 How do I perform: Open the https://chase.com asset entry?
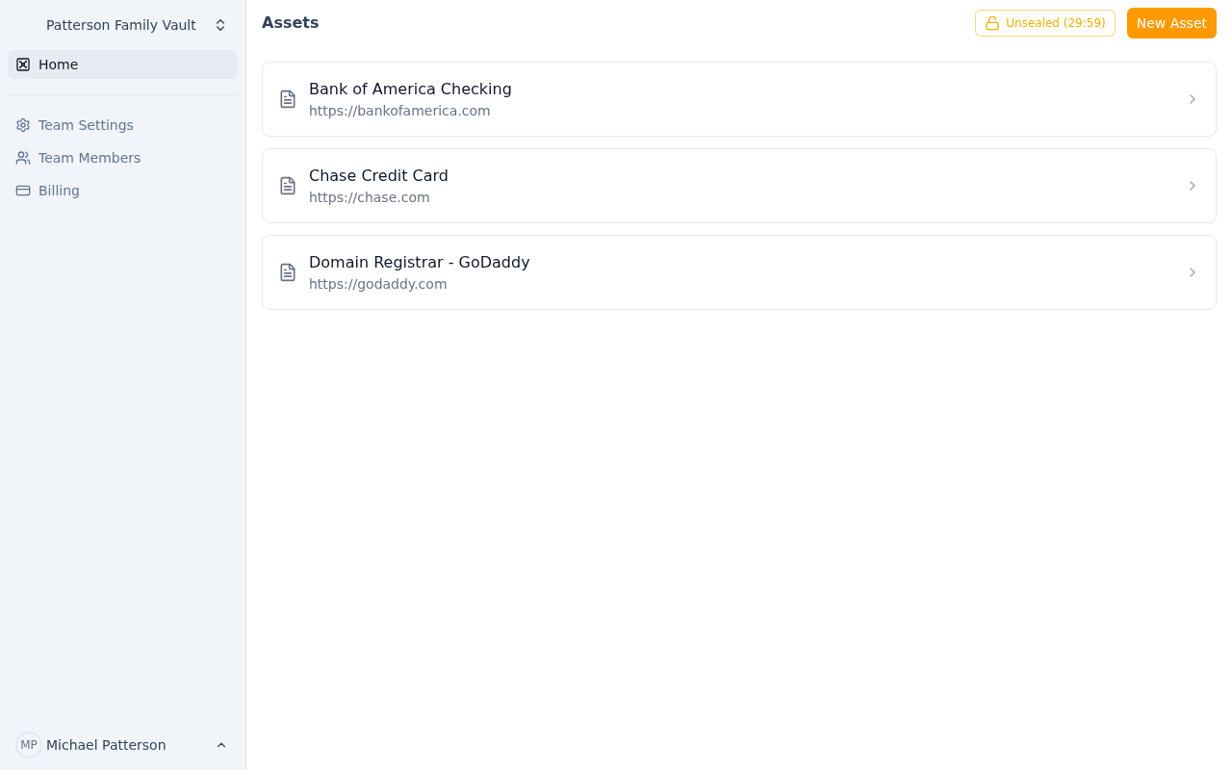pyautogui.click(x=739, y=186)
